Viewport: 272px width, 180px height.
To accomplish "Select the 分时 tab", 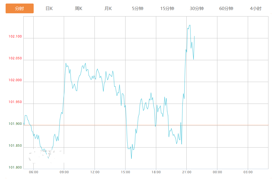I will pyautogui.click(x=19, y=9).
